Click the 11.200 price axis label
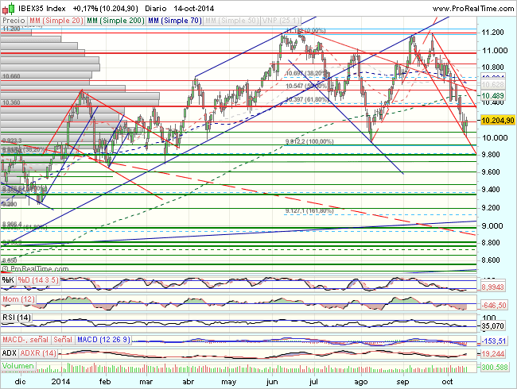The image size is (517, 389). coord(493,33)
